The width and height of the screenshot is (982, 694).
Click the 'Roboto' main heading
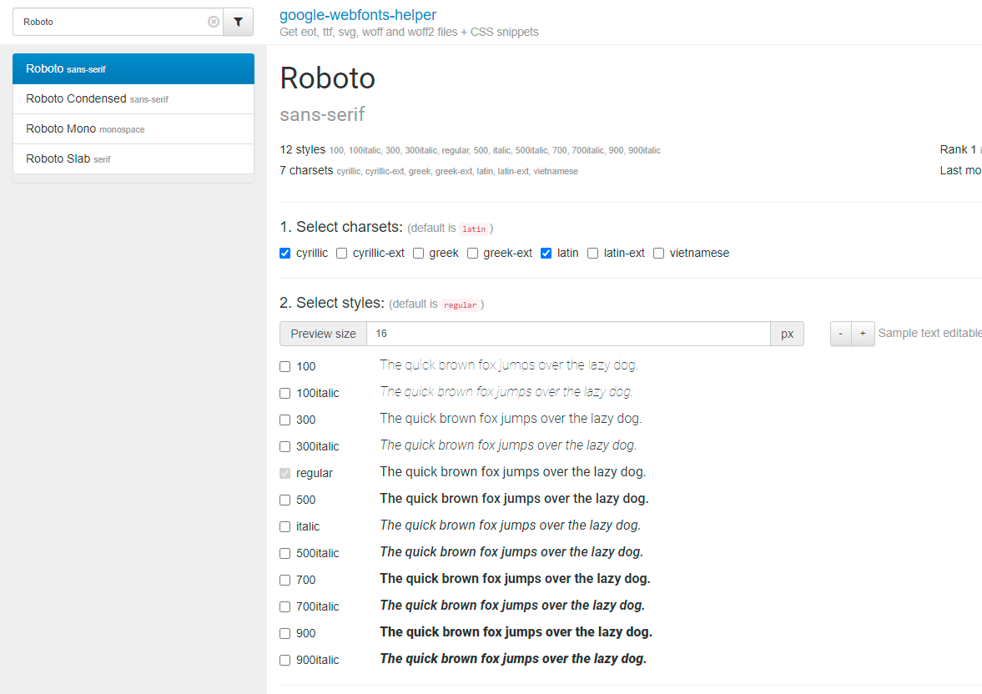(x=328, y=78)
